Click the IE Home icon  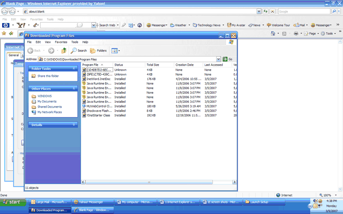[273, 34]
